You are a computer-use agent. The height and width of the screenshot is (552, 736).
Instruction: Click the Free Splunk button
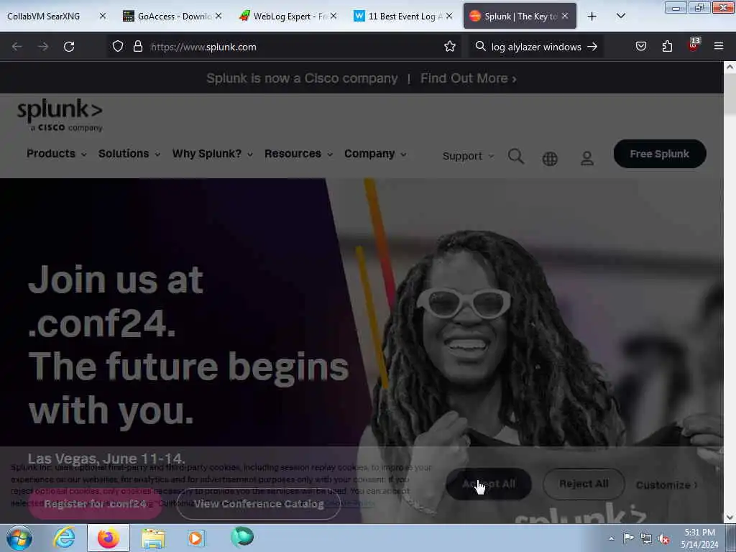[x=660, y=154]
